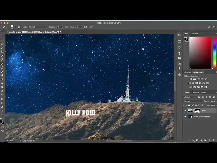
Task: Select the Crop tool
Action: pyautogui.click(x=2, y=52)
